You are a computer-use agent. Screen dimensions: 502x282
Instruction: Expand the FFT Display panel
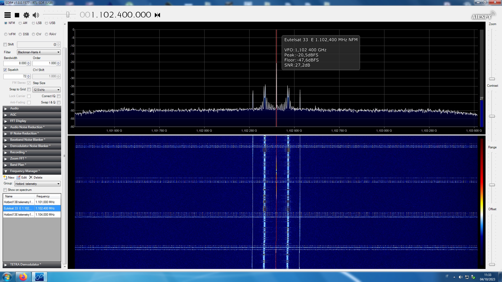coord(18,121)
